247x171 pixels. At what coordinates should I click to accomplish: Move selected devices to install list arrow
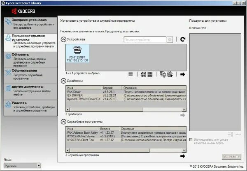[182, 74]
